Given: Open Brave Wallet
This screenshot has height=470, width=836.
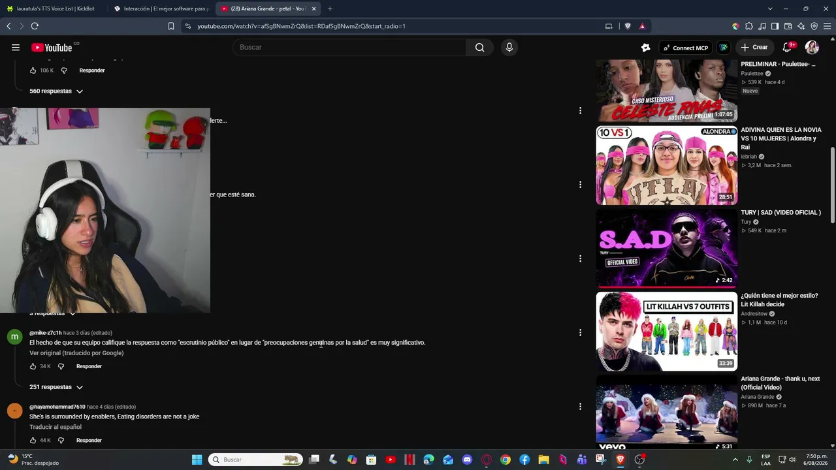Looking at the screenshot, I should tap(788, 26).
